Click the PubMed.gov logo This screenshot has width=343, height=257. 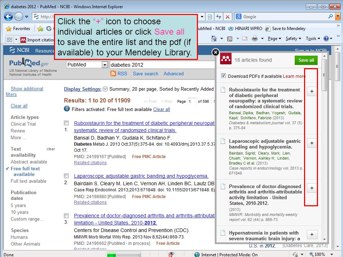(x=29, y=63)
